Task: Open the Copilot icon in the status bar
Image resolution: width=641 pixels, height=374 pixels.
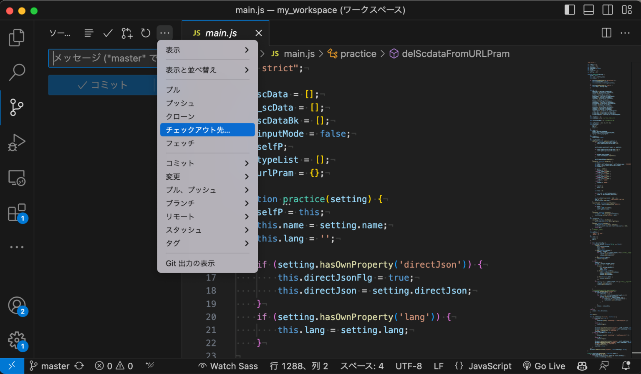Action: [582, 366]
